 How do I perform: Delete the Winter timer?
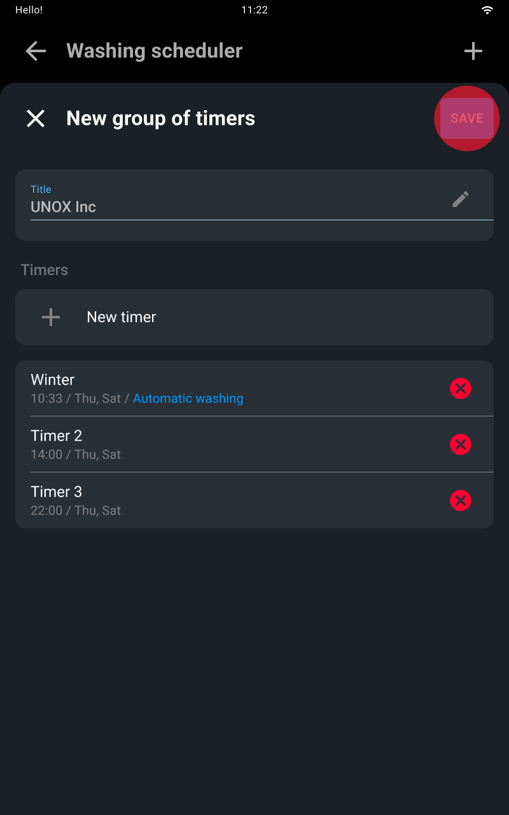pyautogui.click(x=461, y=388)
